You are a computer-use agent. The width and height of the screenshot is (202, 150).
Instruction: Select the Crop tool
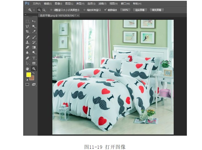click(27, 32)
